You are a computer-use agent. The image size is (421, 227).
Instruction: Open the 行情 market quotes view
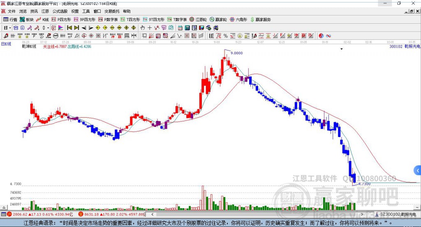(10, 20)
